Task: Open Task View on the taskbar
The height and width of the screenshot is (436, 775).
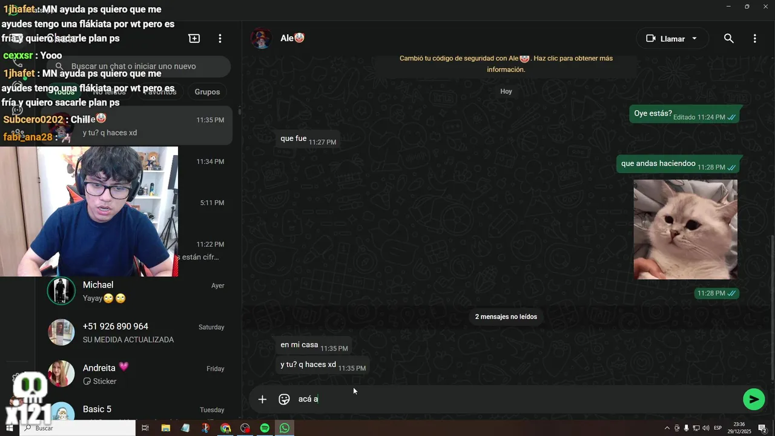Action: [x=145, y=428]
